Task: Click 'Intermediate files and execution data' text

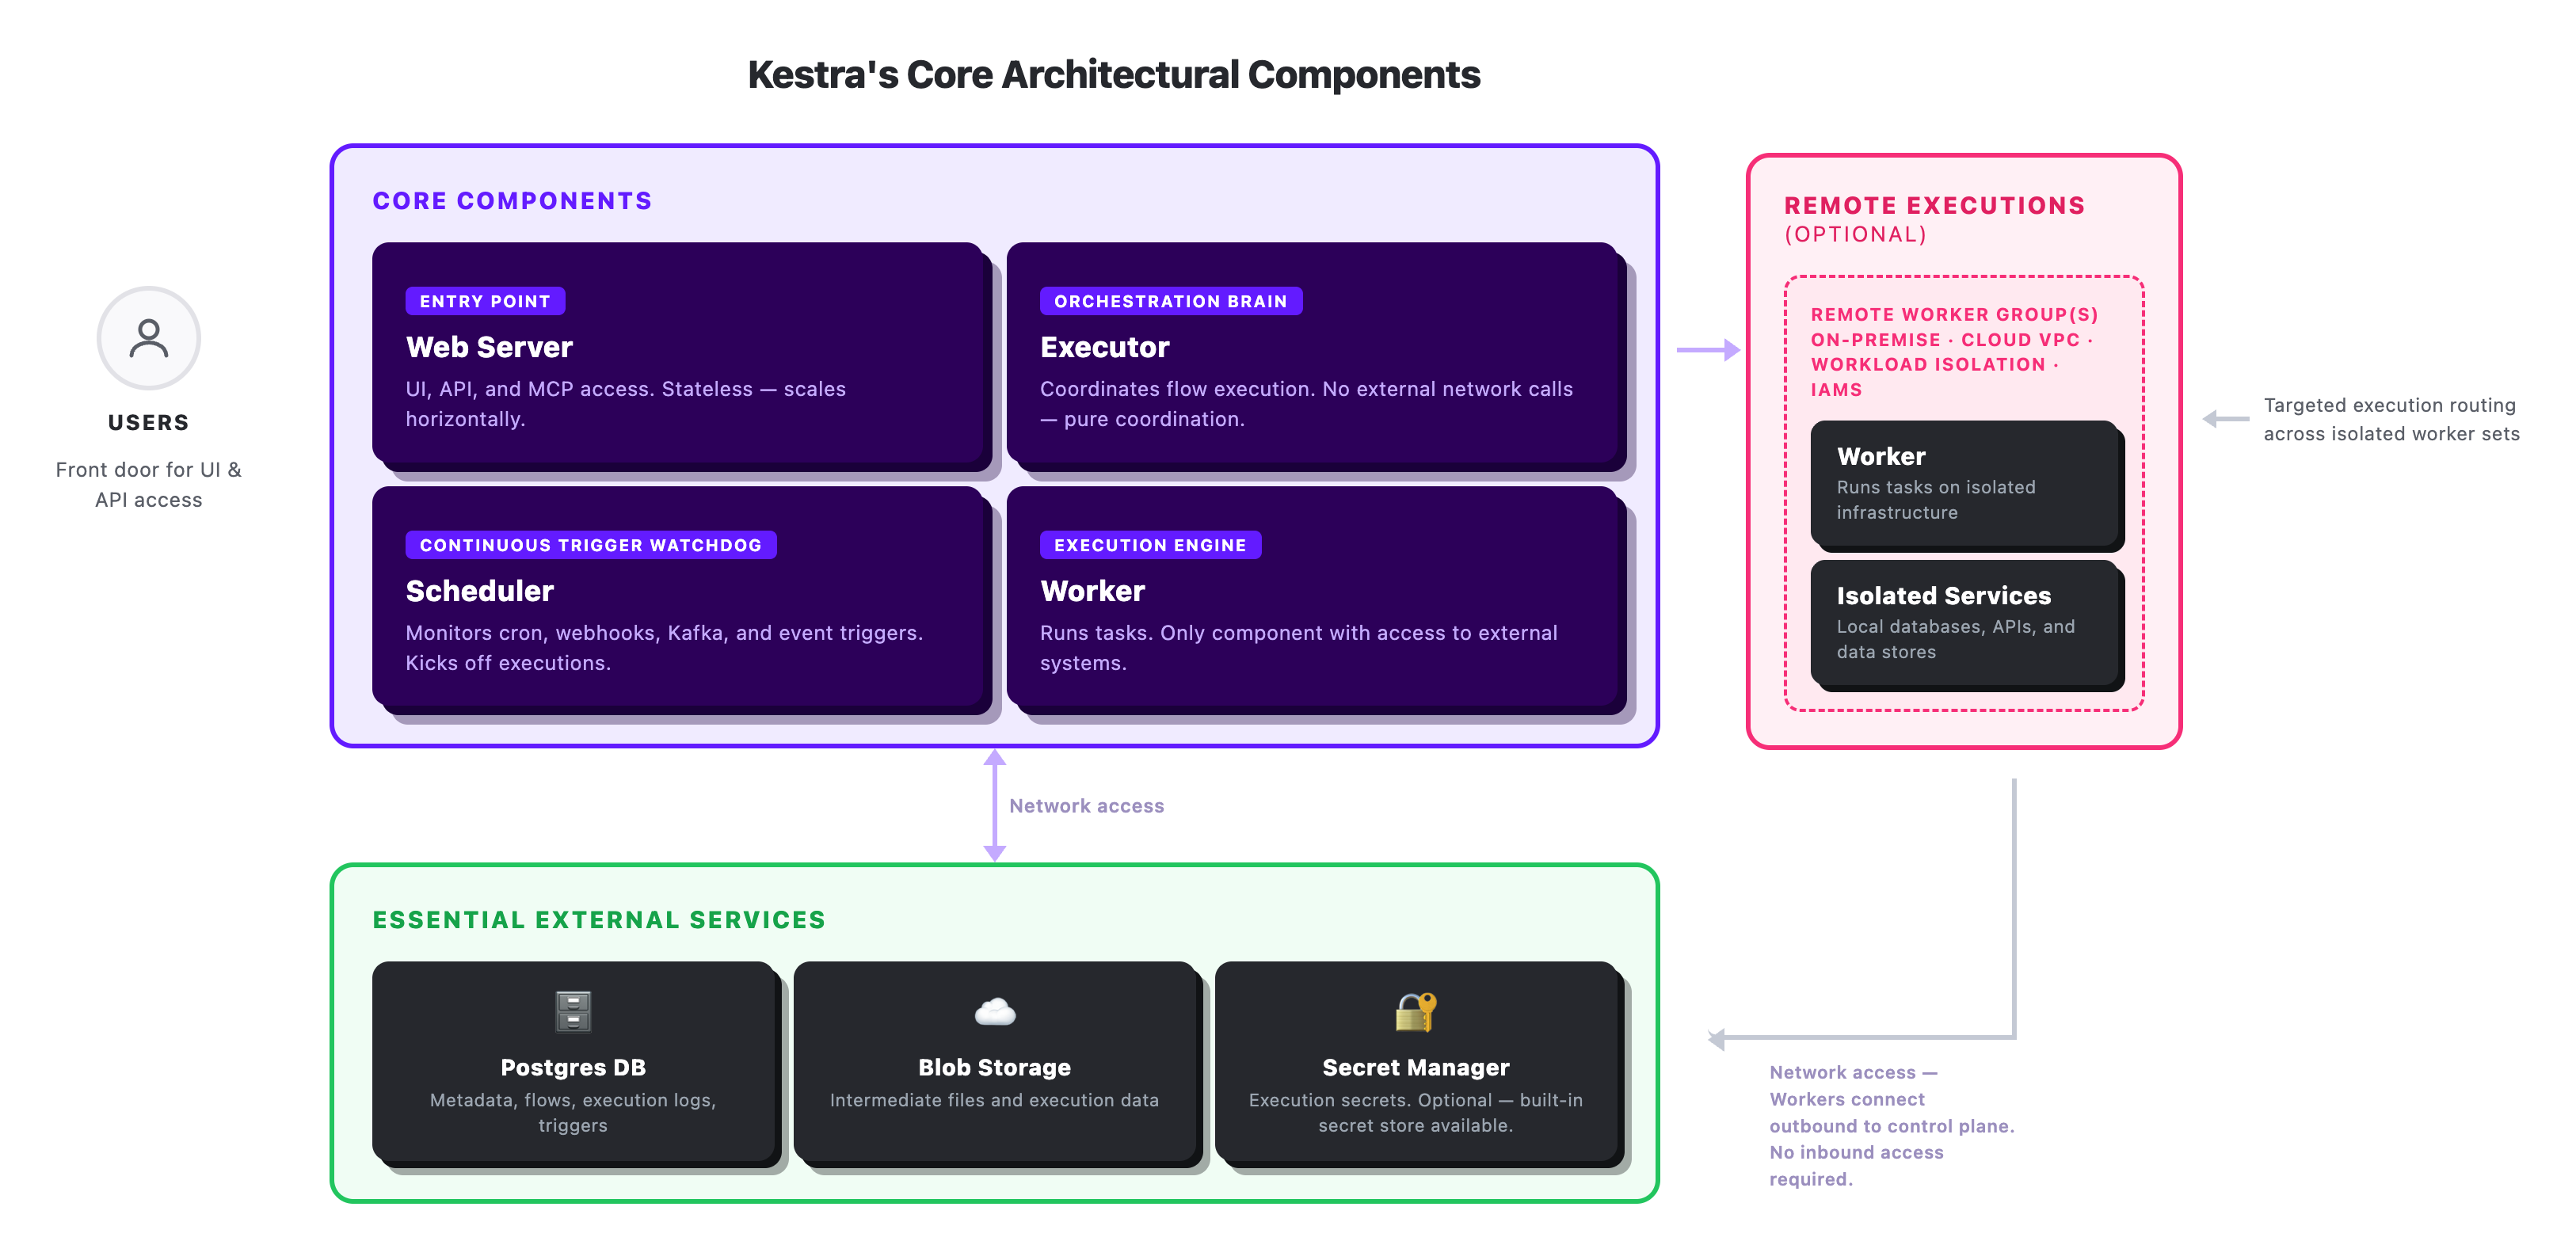Action: click(x=994, y=1100)
